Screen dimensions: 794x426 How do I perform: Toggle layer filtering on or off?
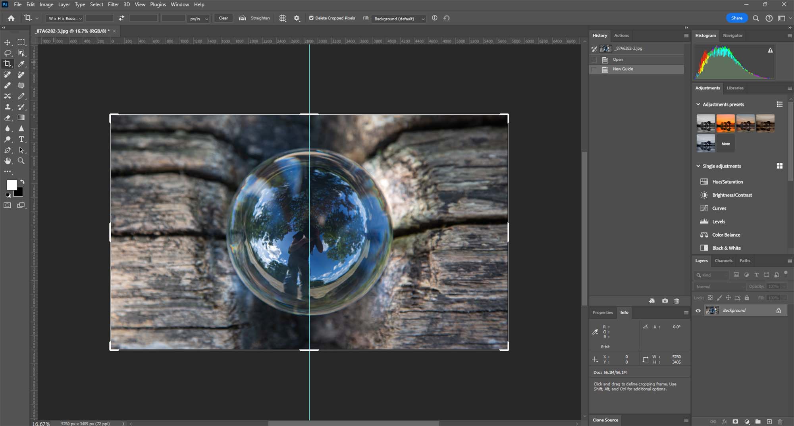786,273
